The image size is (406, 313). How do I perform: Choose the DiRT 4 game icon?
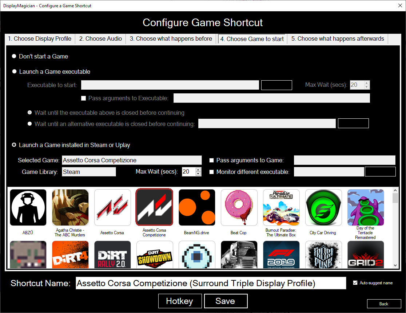(x=70, y=255)
